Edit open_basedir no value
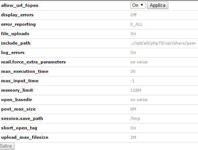Viewport: 198px width, 150px height. pos(139,100)
